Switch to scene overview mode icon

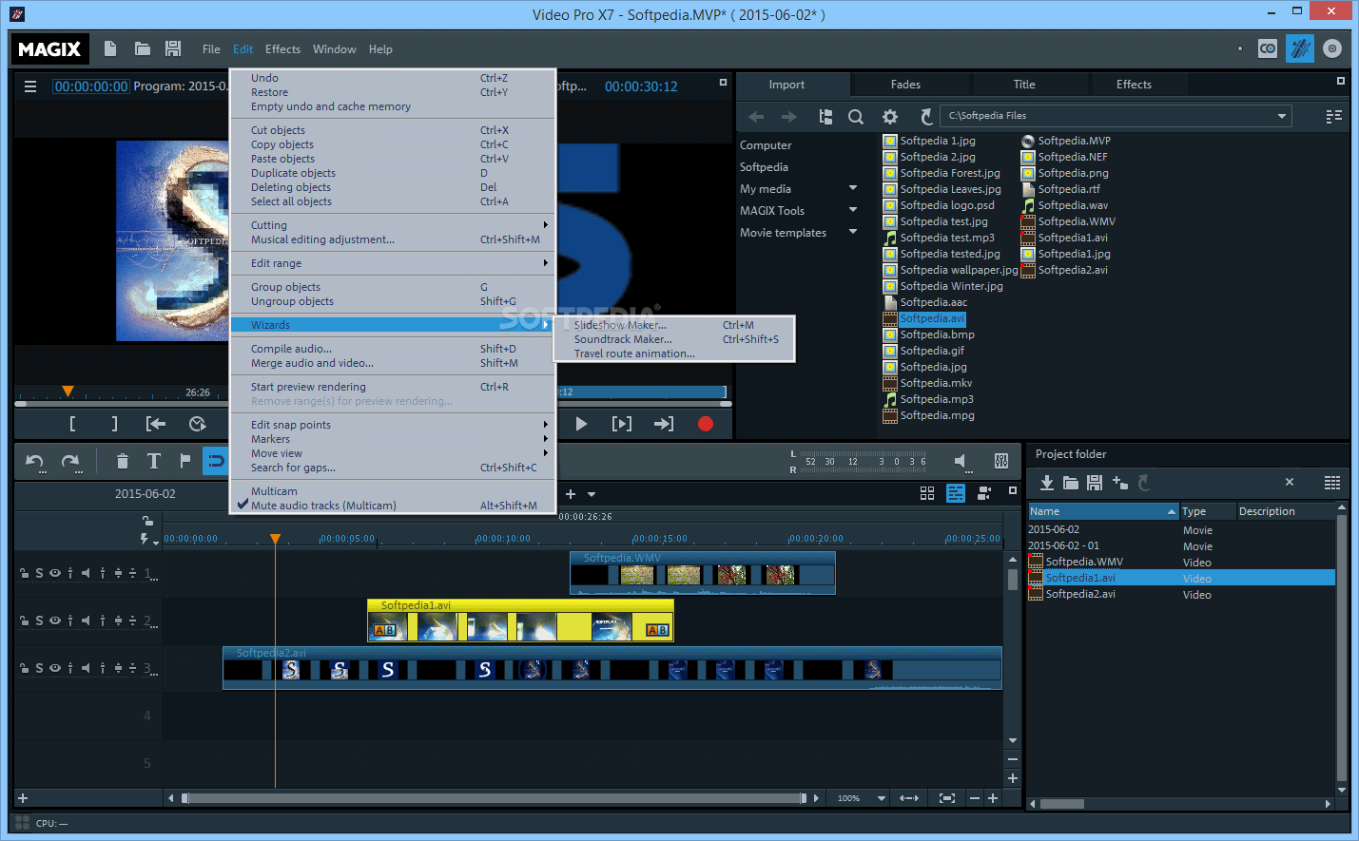927,493
